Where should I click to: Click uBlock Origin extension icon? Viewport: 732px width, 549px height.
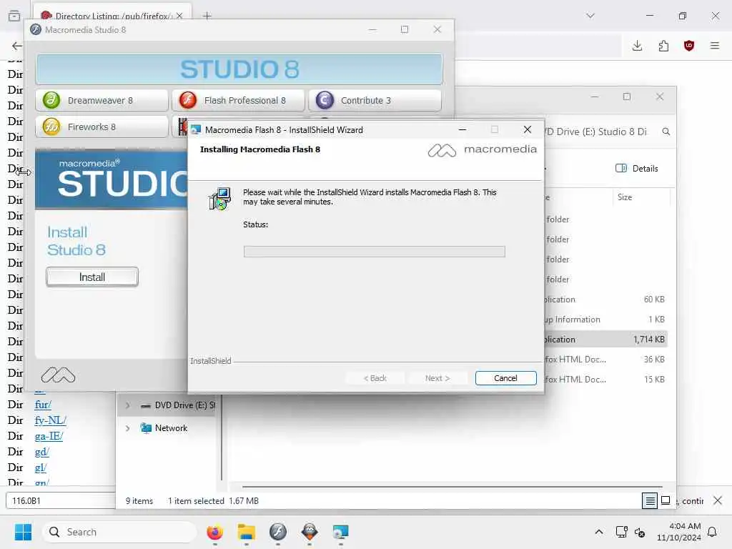pyautogui.click(x=689, y=46)
